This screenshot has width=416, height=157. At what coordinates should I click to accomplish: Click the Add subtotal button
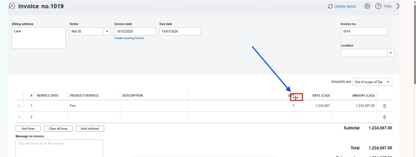pos(90,129)
